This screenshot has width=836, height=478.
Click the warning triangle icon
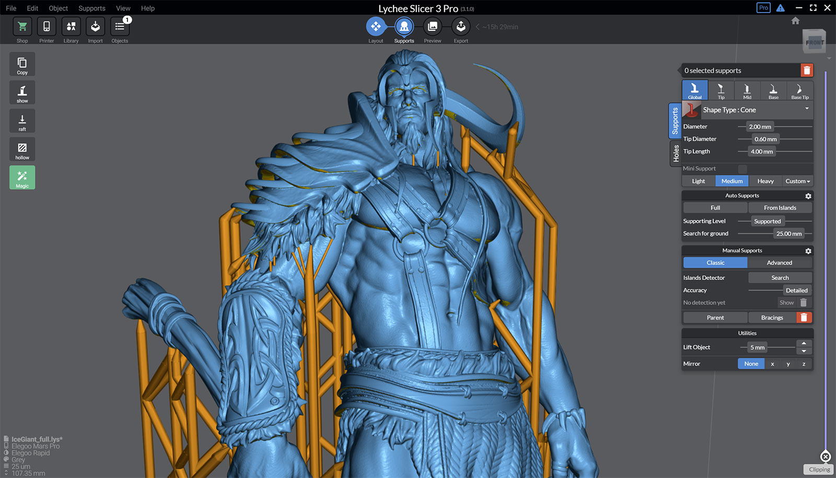pyautogui.click(x=780, y=8)
